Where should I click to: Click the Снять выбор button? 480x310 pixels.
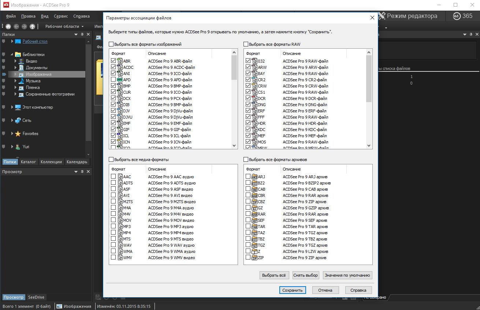306,275
